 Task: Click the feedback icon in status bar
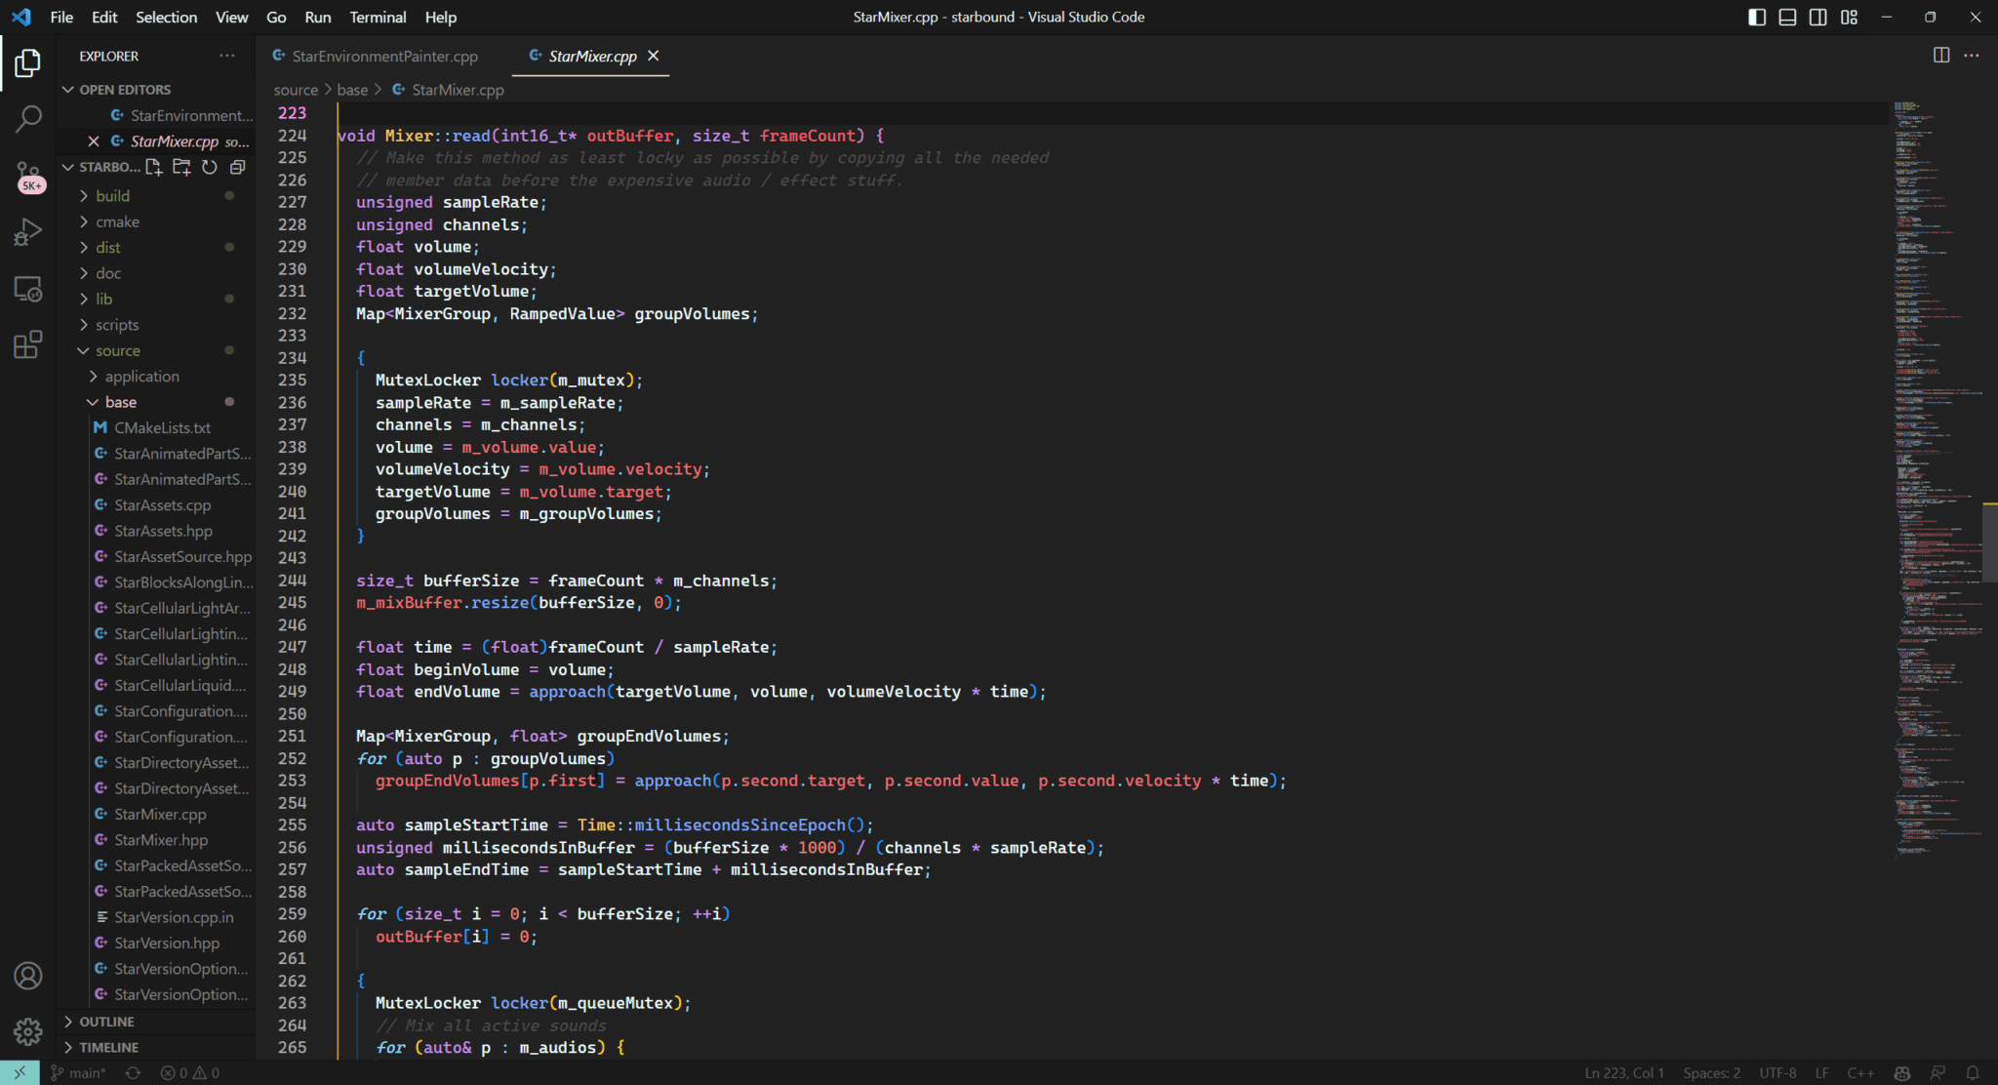1938,1072
